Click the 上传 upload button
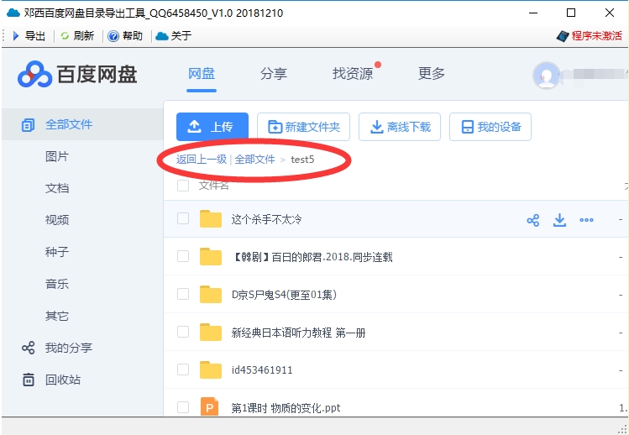The image size is (629, 435). pos(212,127)
